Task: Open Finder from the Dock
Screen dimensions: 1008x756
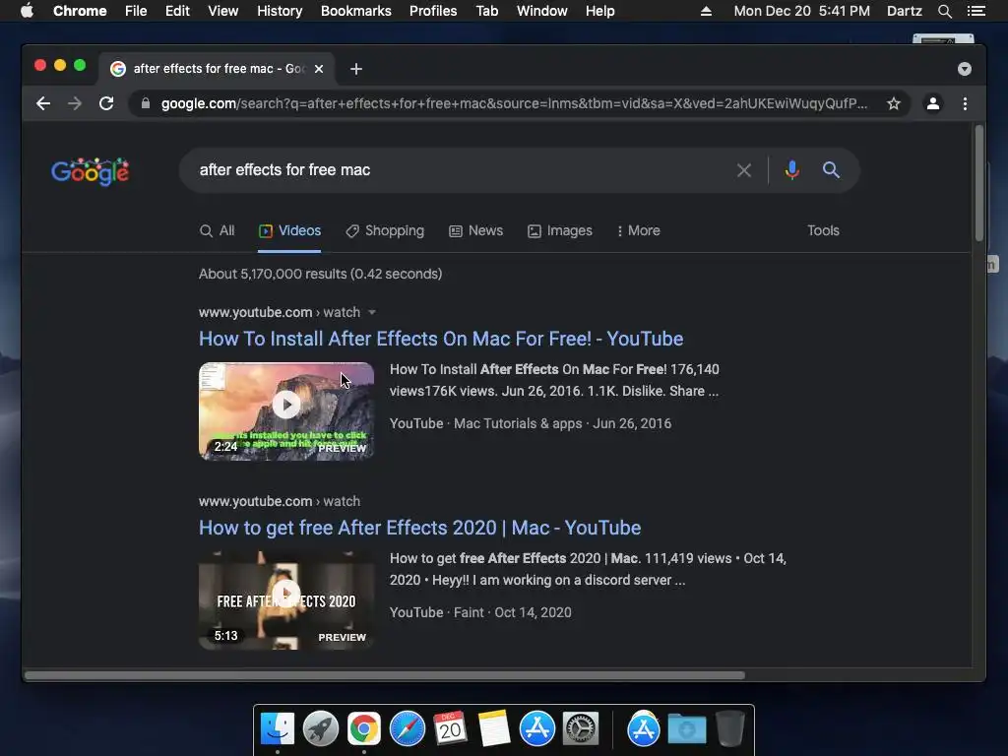Action: point(278,729)
